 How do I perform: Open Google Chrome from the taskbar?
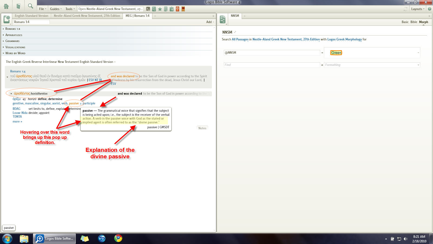118,238
